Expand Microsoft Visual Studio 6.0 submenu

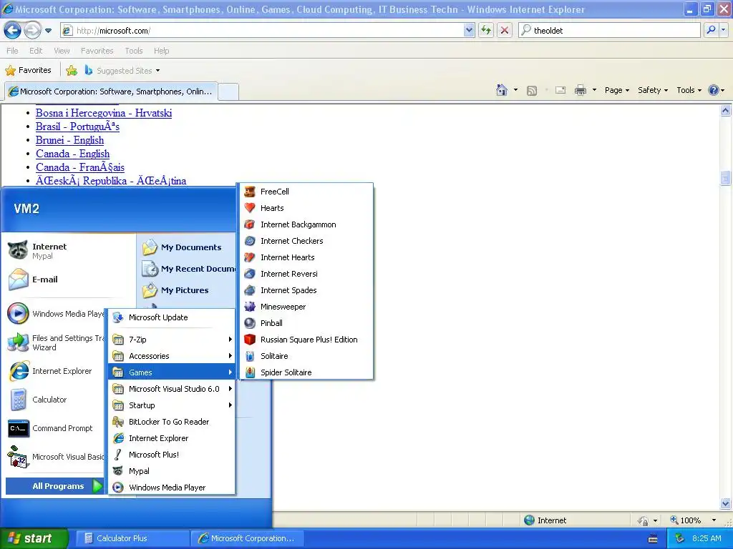(x=172, y=389)
